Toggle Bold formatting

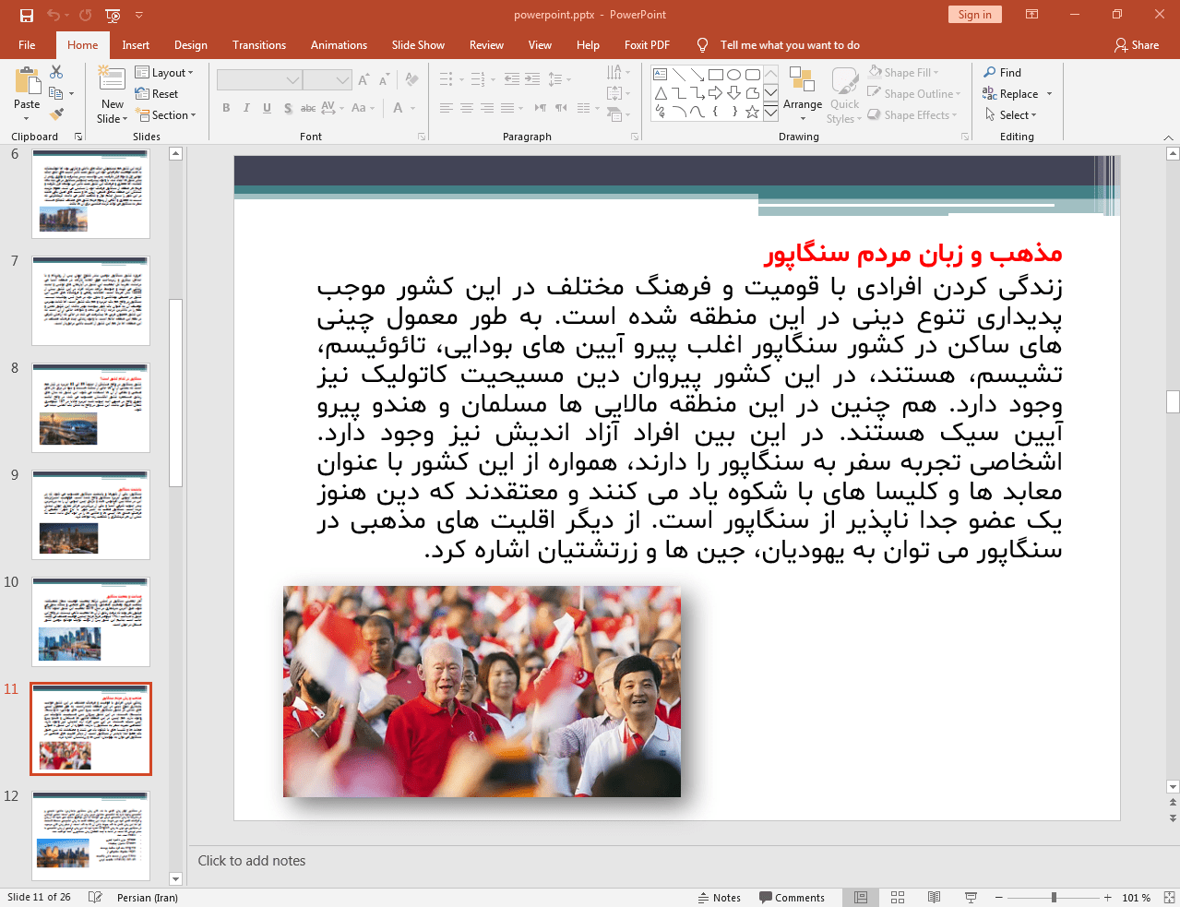point(226,108)
